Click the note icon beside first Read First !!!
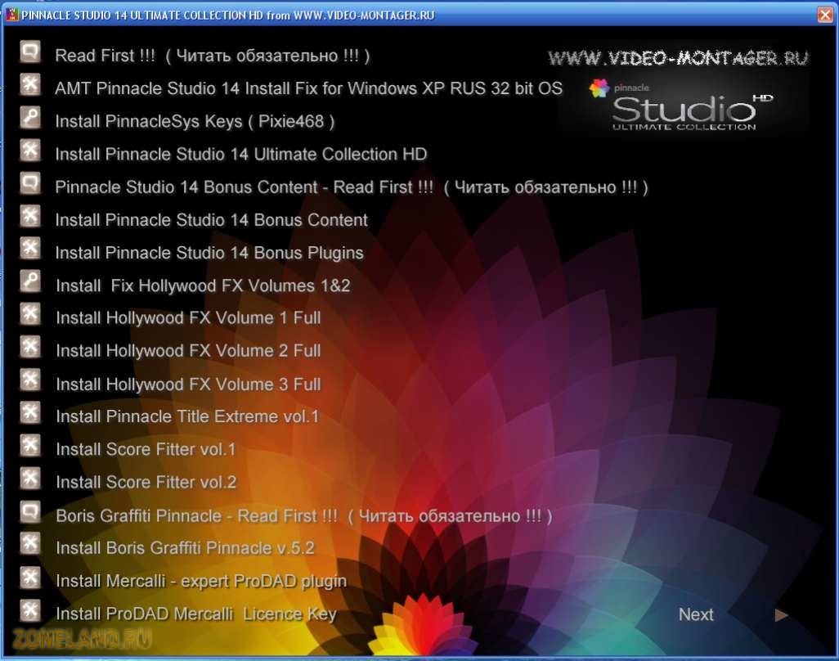This screenshot has height=661, width=839. click(x=30, y=52)
